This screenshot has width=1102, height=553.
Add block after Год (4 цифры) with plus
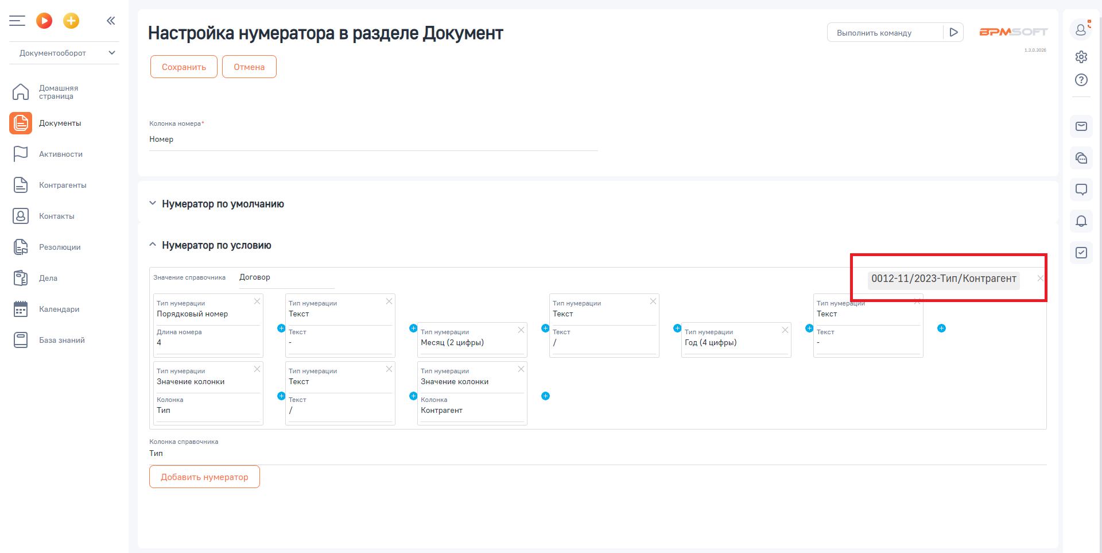point(809,328)
